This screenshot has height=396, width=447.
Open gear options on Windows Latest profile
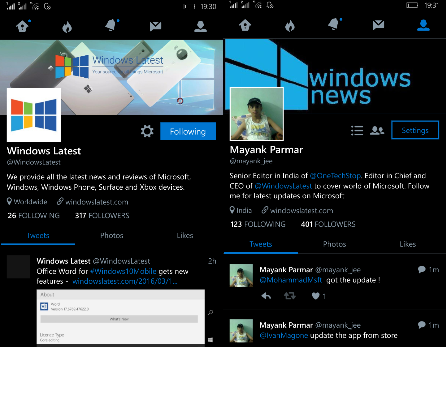click(x=147, y=131)
